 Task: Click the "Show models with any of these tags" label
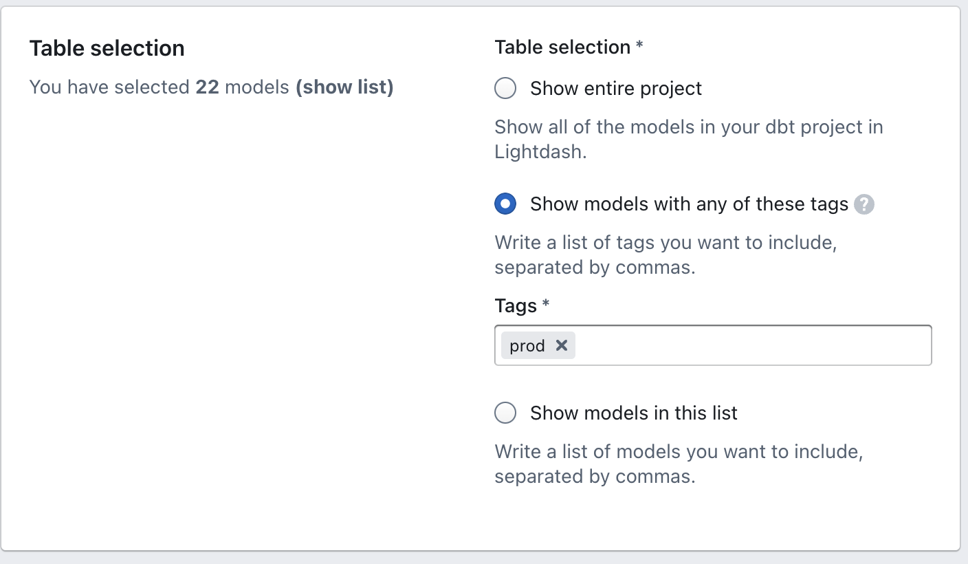pos(689,204)
